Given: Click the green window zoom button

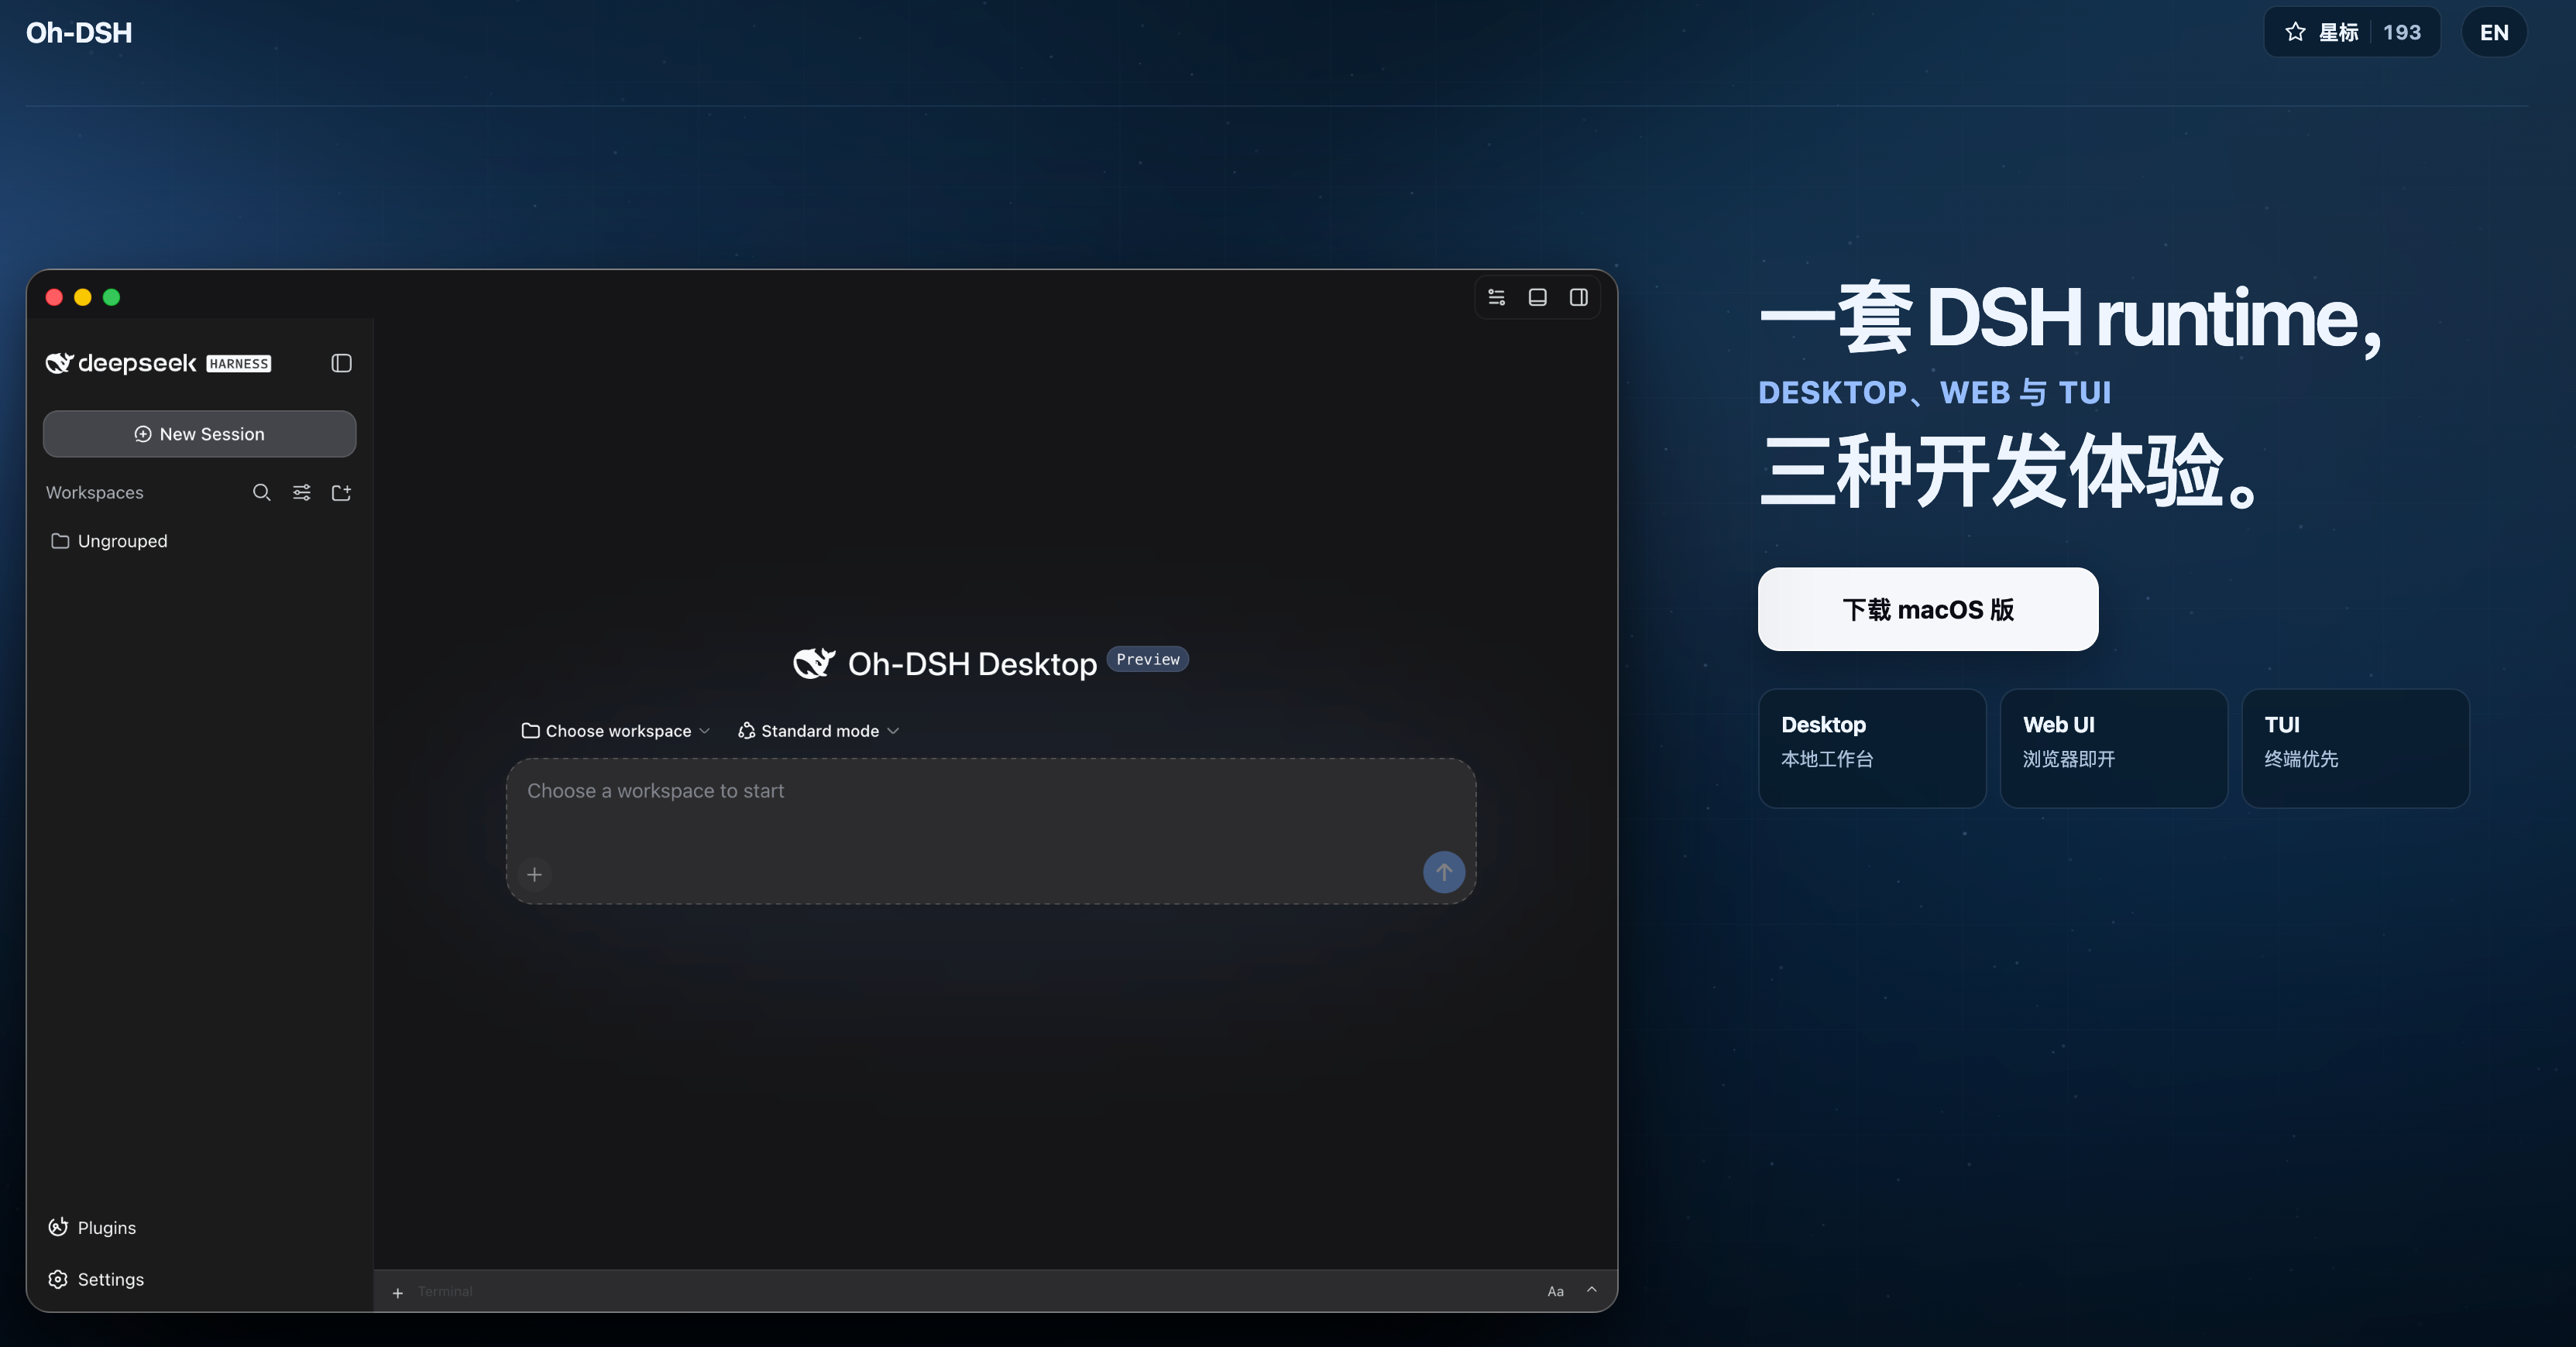Looking at the screenshot, I should click(x=112, y=296).
